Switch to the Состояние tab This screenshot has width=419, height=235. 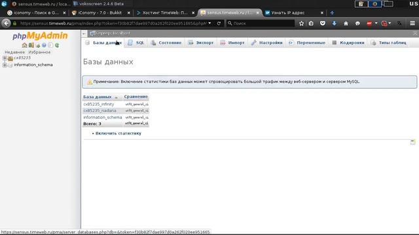coord(166,42)
